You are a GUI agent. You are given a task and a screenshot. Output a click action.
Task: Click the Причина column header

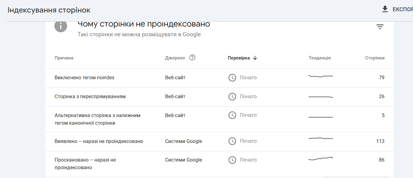[x=64, y=58]
